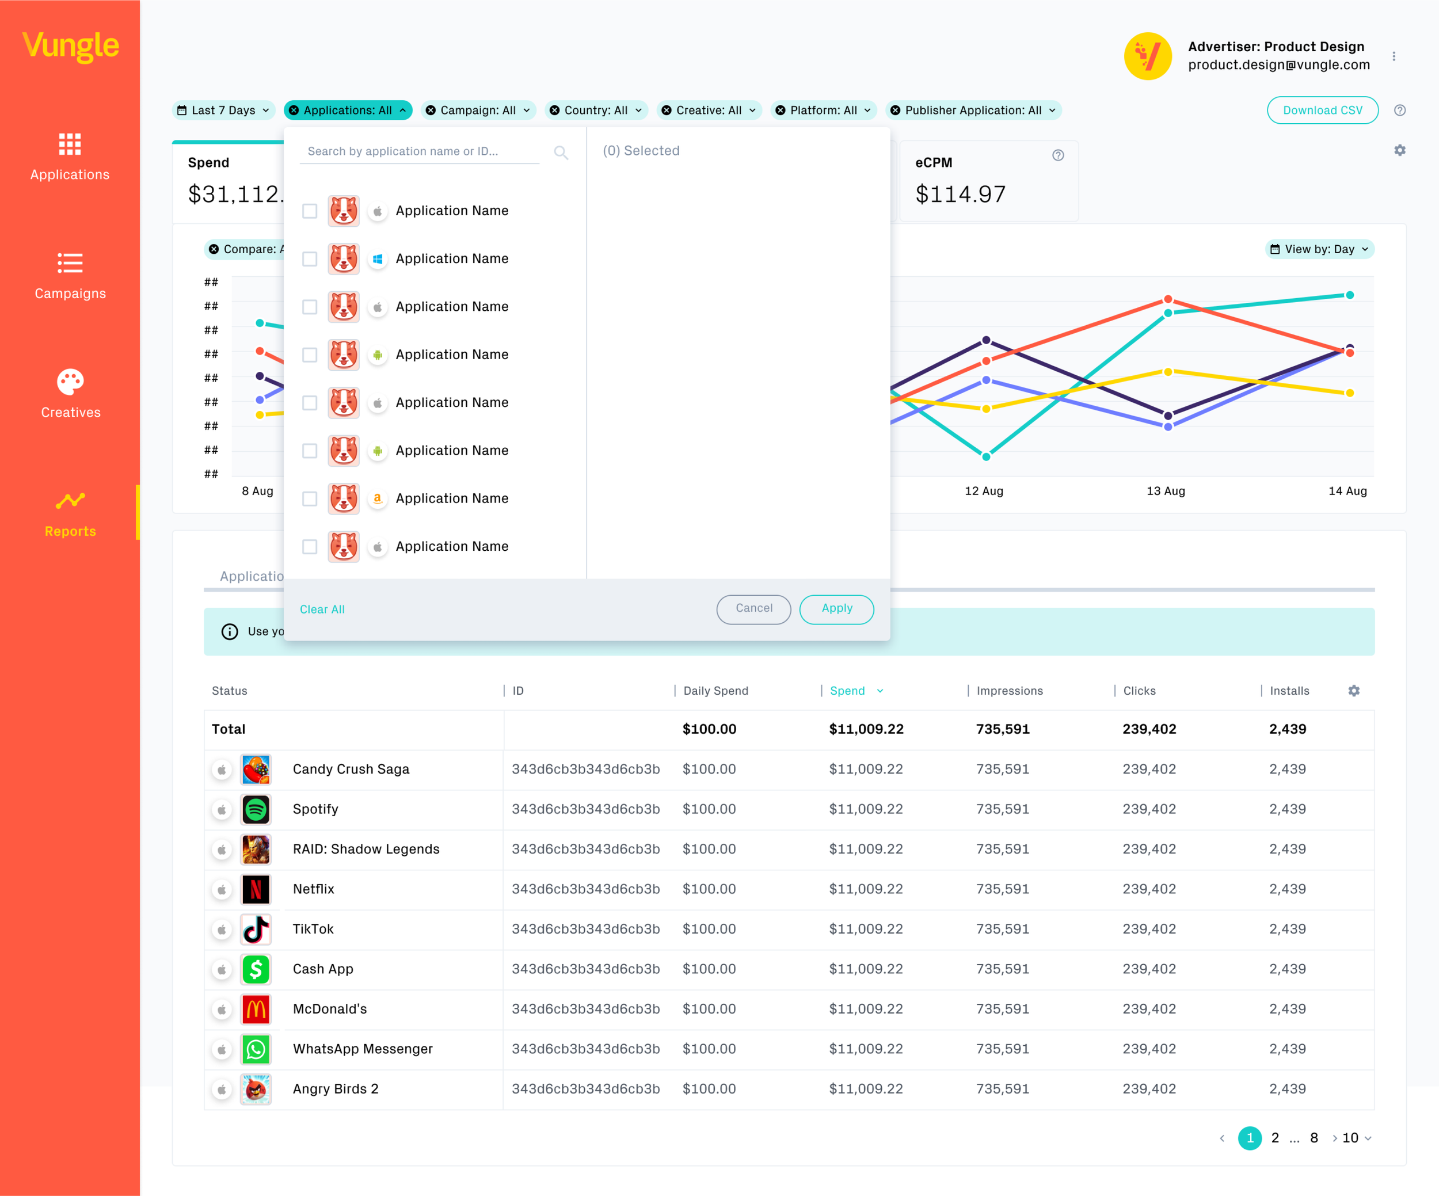This screenshot has width=1439, height=1196.
Task: Click WhatsApp Messenger app icon
Action: [256, 1049]
